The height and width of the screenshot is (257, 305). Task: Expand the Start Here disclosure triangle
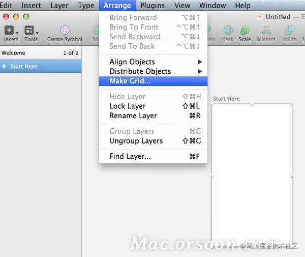(5, 66)
